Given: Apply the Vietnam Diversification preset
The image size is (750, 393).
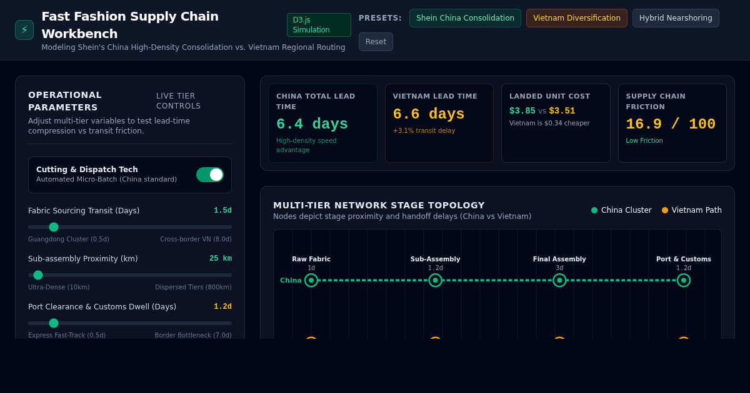Looking at the screenshot, I should [577, 18].
